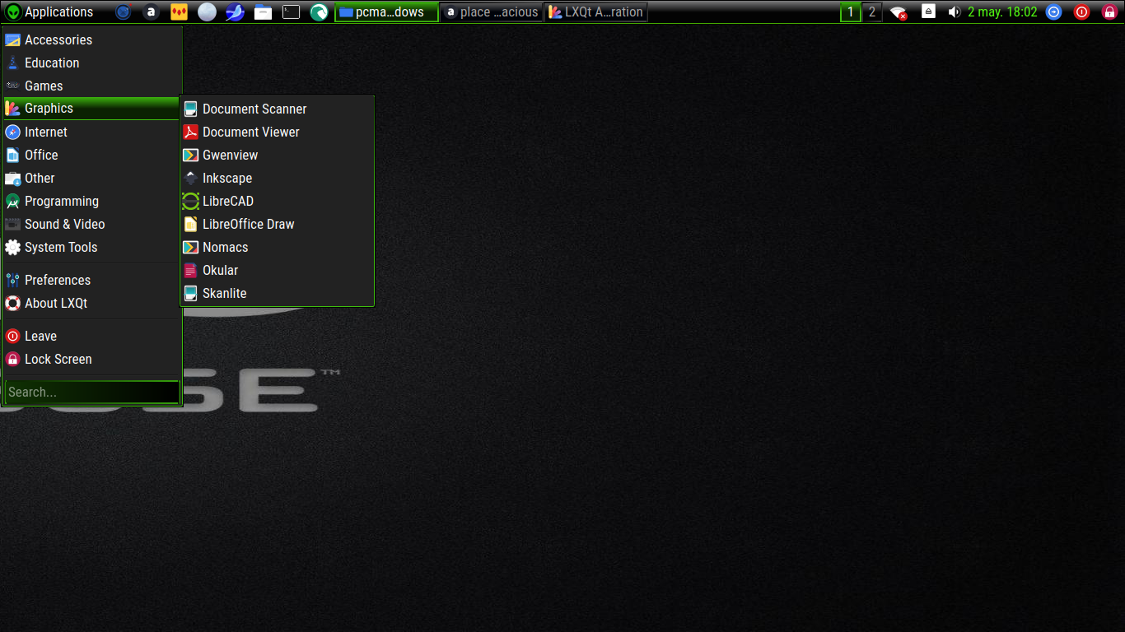Click the pink padlock panel icon
Screen dimensions: 1125x632
click(1109, 12)
